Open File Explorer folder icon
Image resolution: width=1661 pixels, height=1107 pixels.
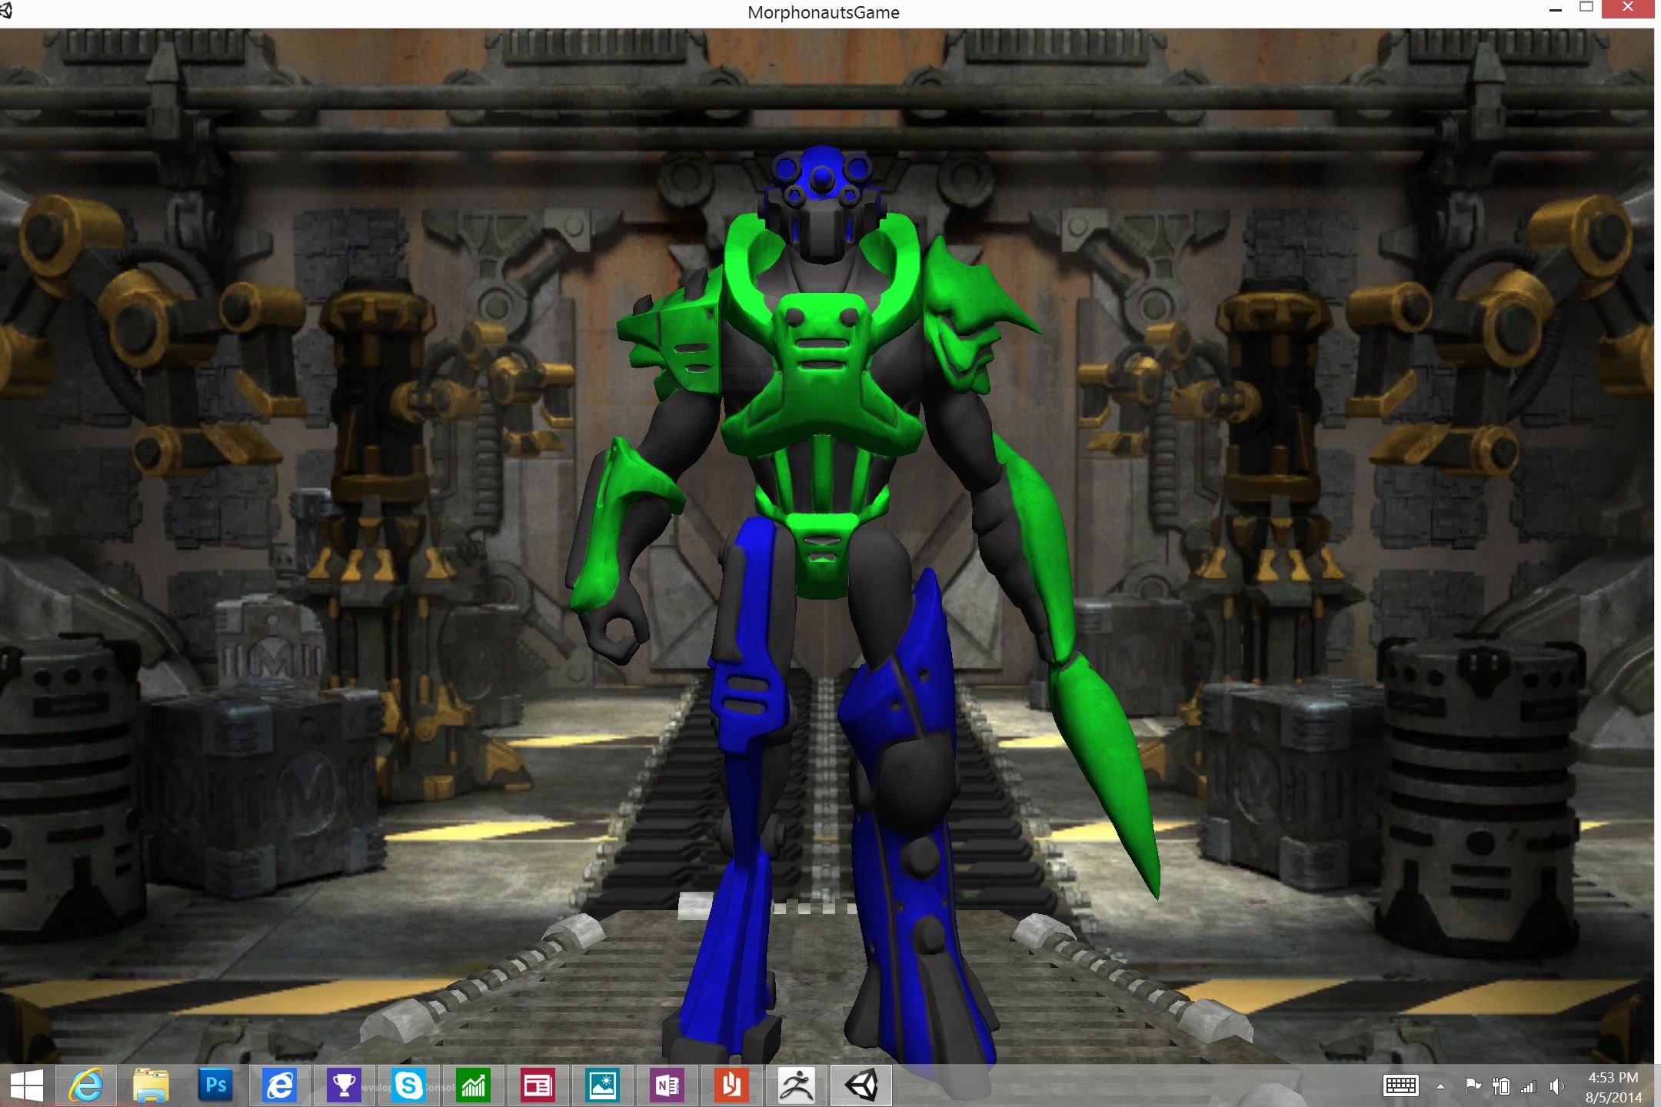(151, 1085)
